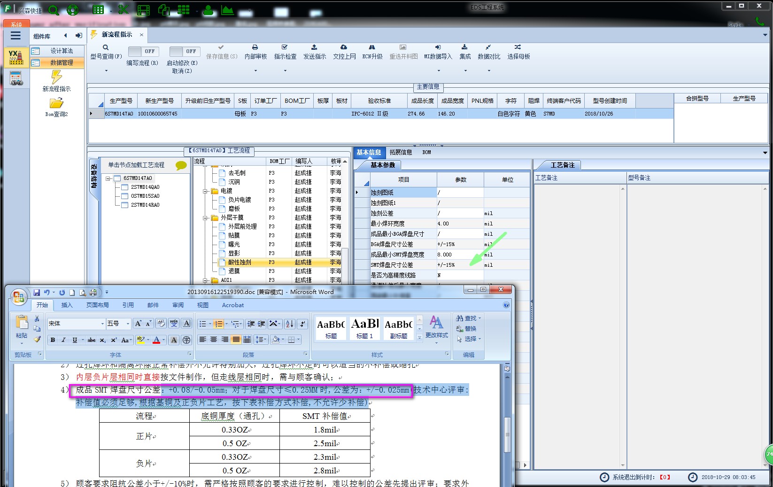Click the ECN升级 toolbar button
The height and width of the screenshot is (487, 773).
coord(372,52)
